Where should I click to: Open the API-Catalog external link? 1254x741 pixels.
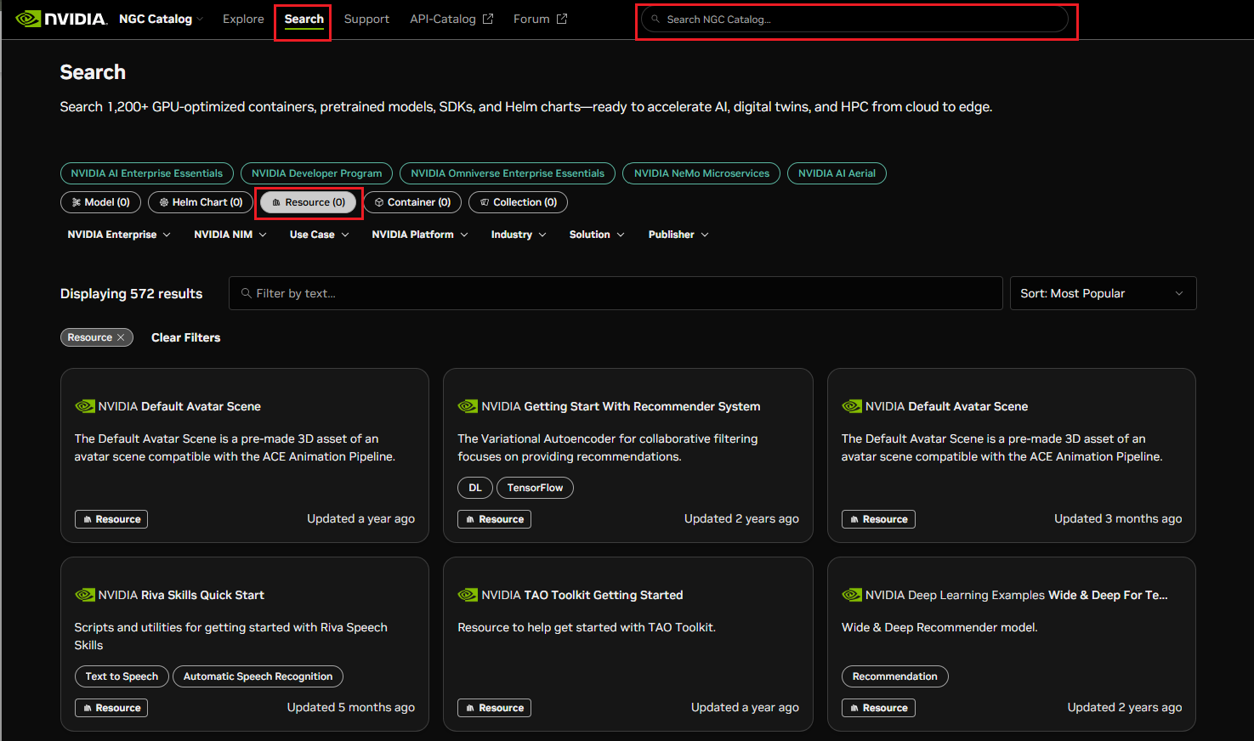pyautogui.click(x=451, y=19)
